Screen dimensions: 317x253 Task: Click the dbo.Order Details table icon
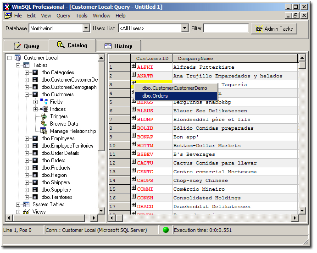pyautogui.click(x=35, y=153)
